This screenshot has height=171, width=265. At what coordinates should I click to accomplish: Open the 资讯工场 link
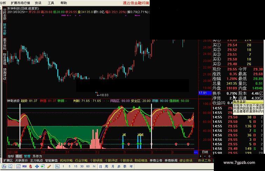204,160
